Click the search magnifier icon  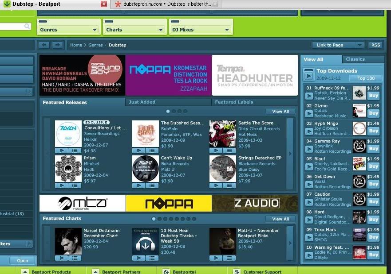pos(27,26)
